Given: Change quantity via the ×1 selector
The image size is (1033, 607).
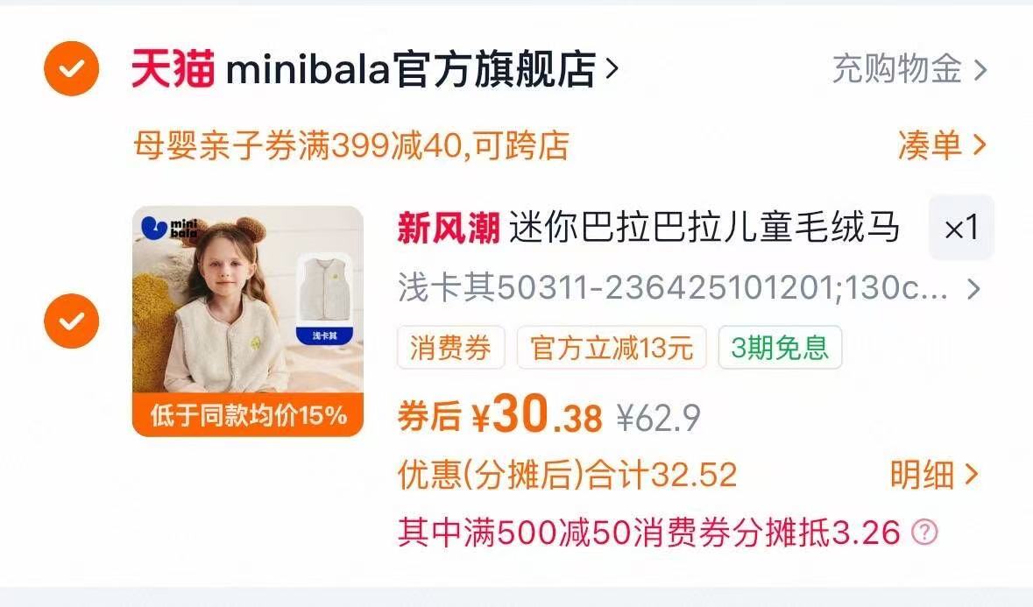Looking at the screenshot, I should coord(961,228).
